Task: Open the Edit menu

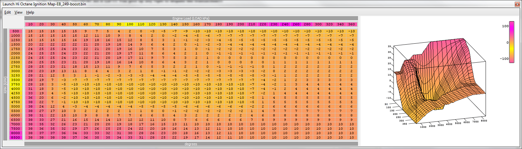Action: 8,12
